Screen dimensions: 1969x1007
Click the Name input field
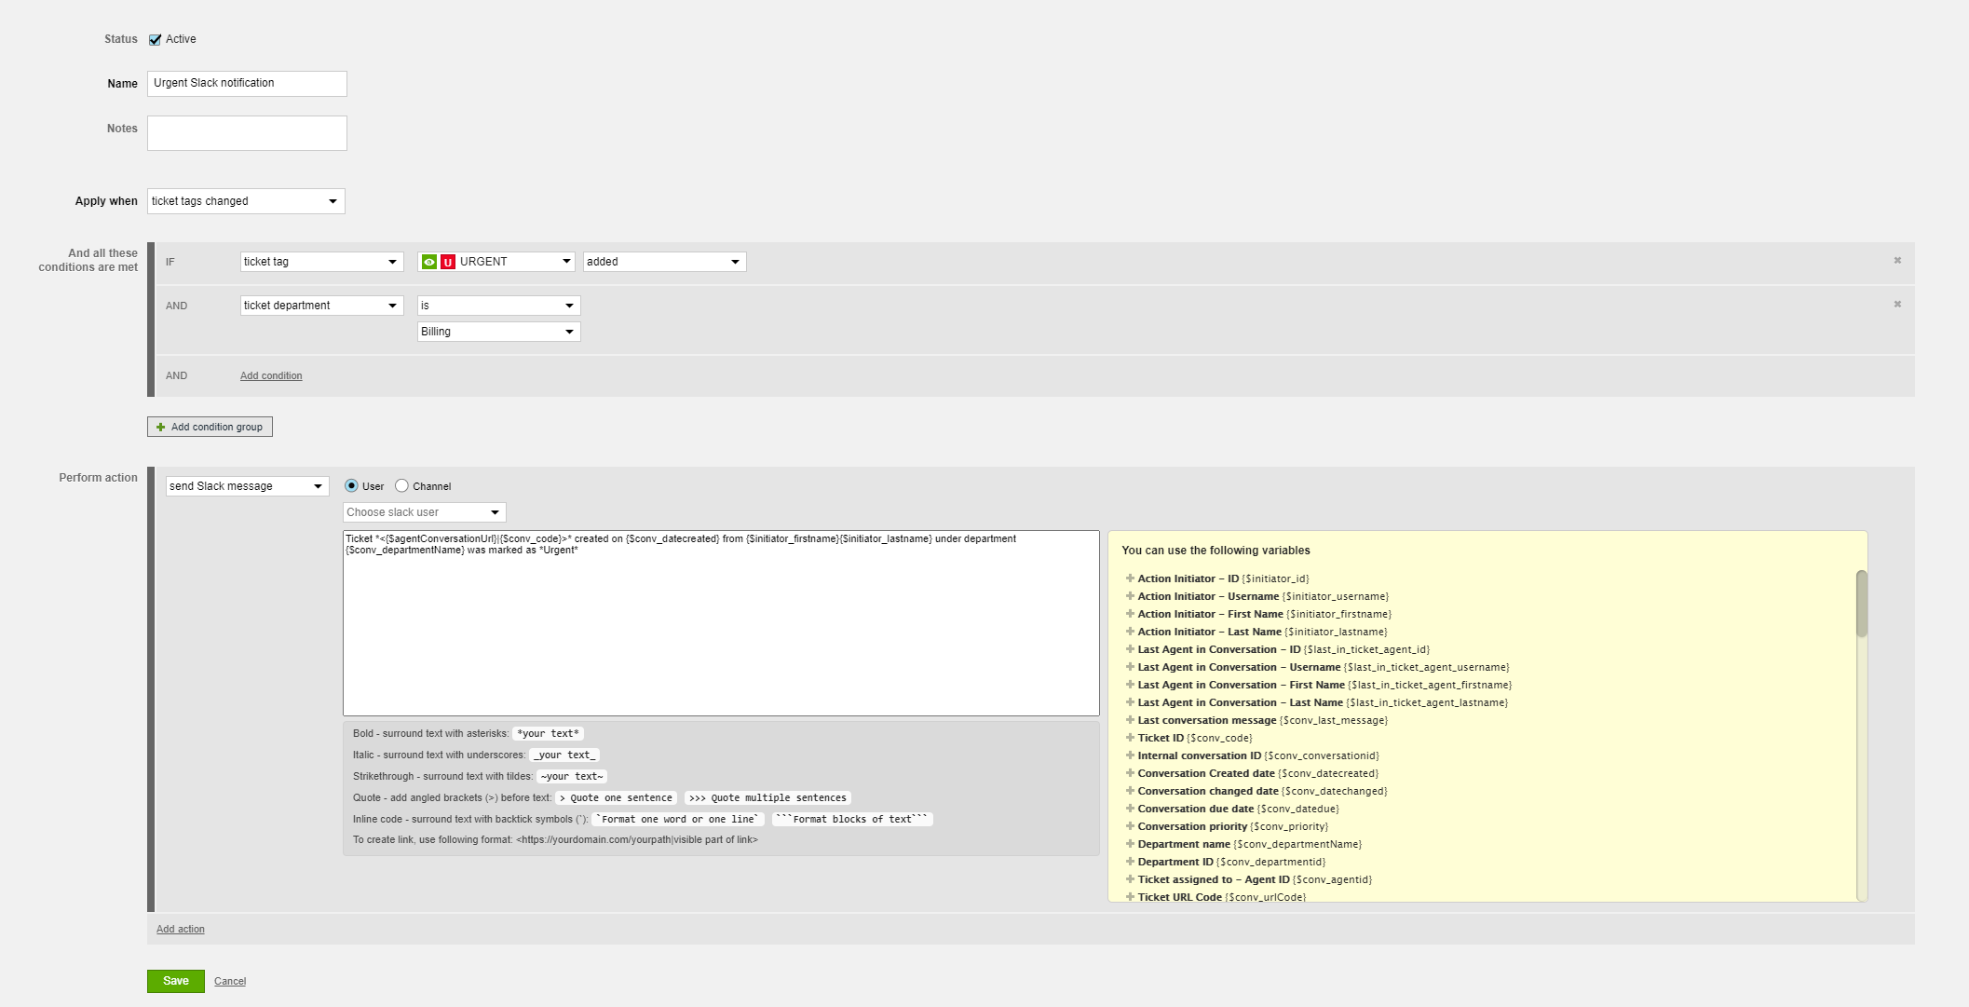[247, 84]
